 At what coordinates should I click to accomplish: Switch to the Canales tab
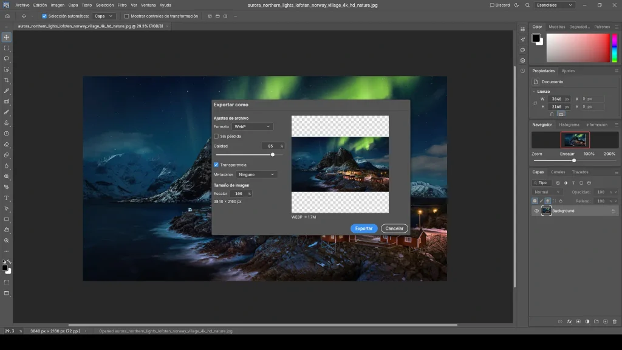558,172
